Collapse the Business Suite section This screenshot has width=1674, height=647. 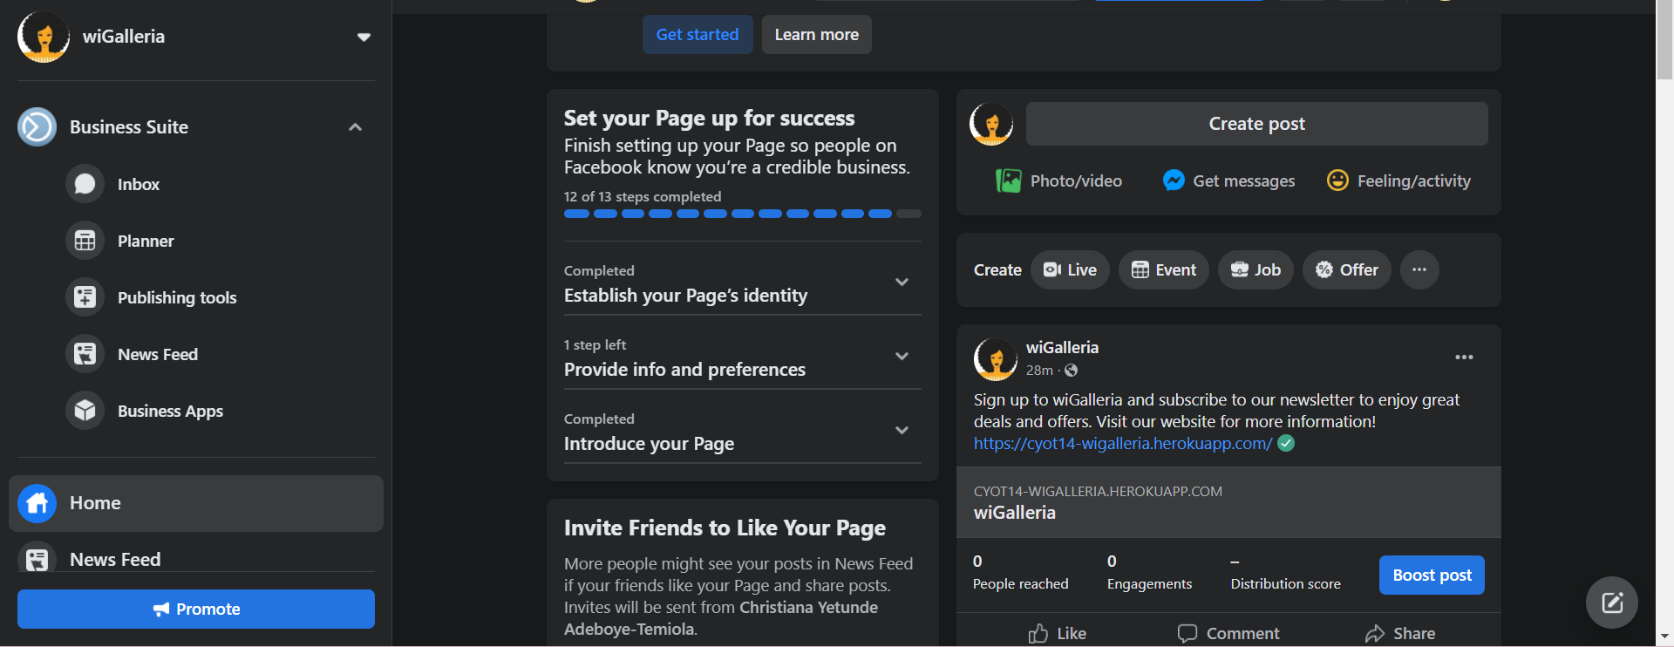pyautogui.click(x=355, y=127)
